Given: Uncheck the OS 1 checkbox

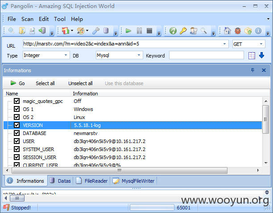Looking at the screenshot, I should coord(17,109).
